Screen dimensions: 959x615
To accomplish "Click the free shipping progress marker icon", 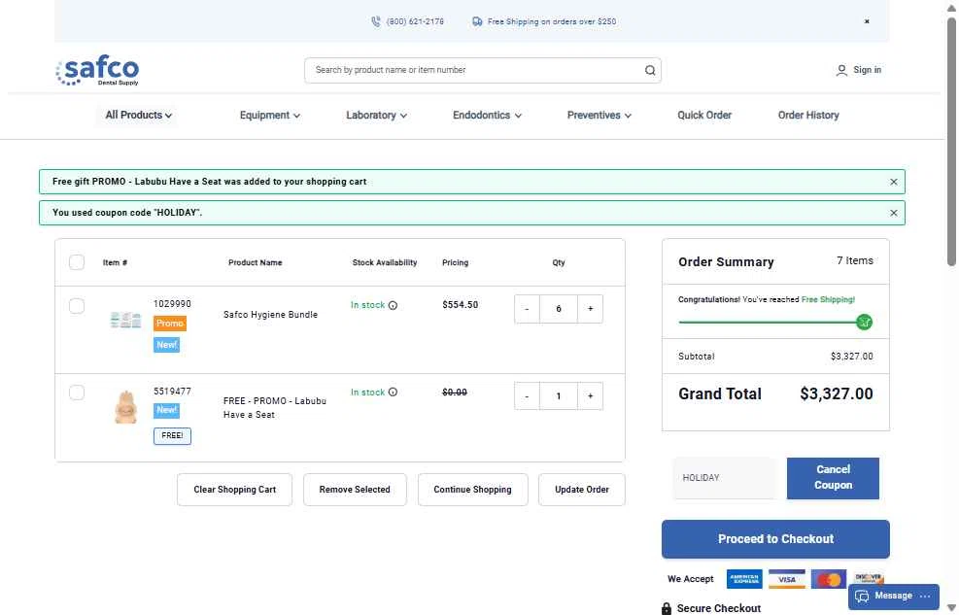I will [864, 322].
